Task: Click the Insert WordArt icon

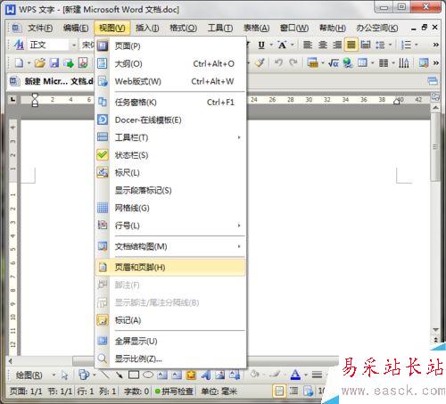Action: (x=205, y=375)
